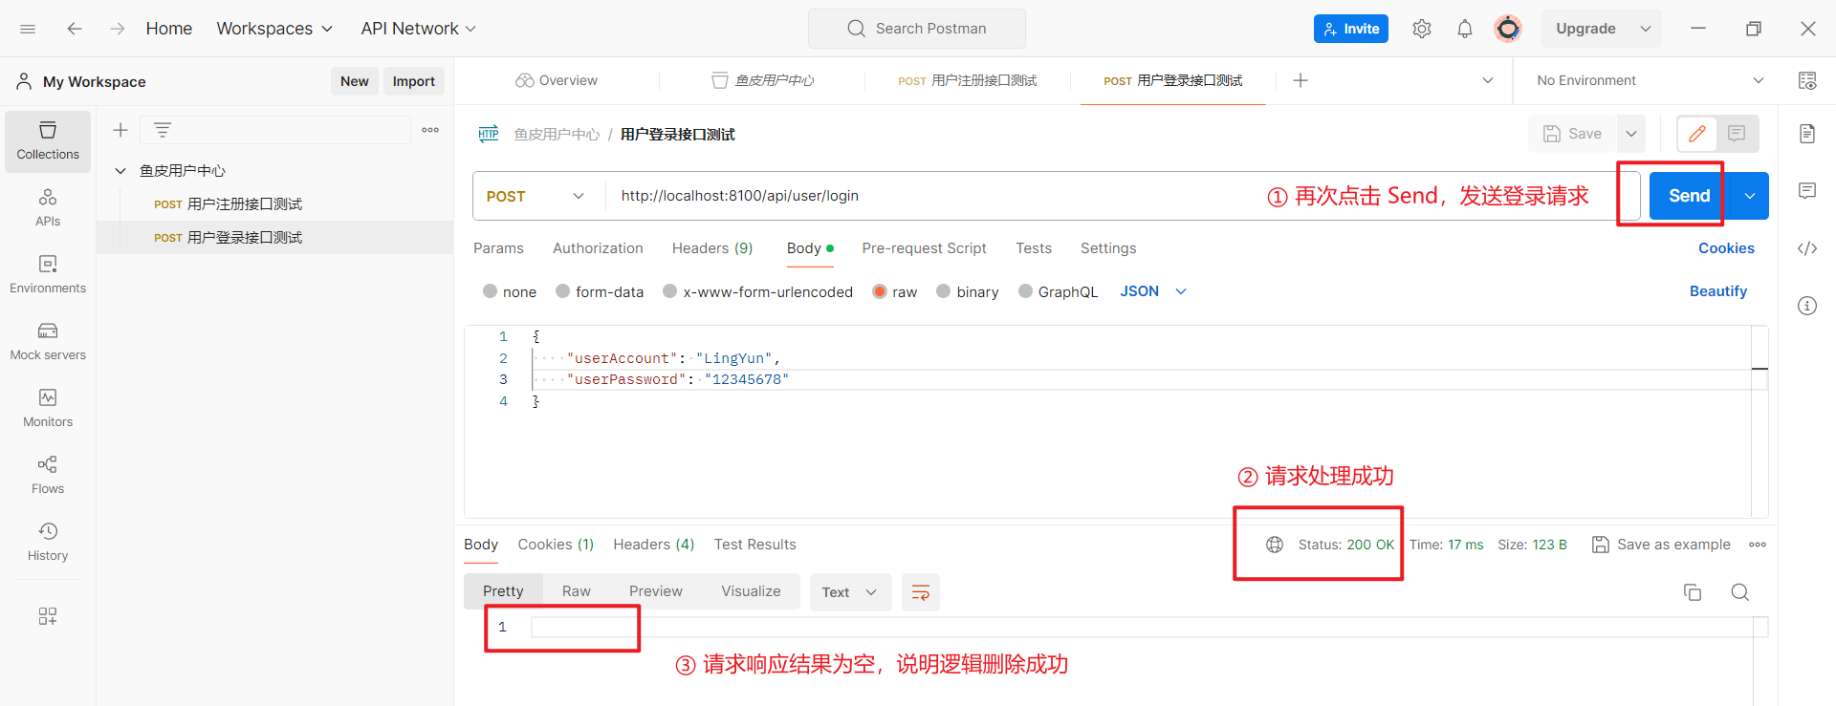Open the code snippet panel icon
Viewport: 1836px width, 706px height.
[1806, 248]
